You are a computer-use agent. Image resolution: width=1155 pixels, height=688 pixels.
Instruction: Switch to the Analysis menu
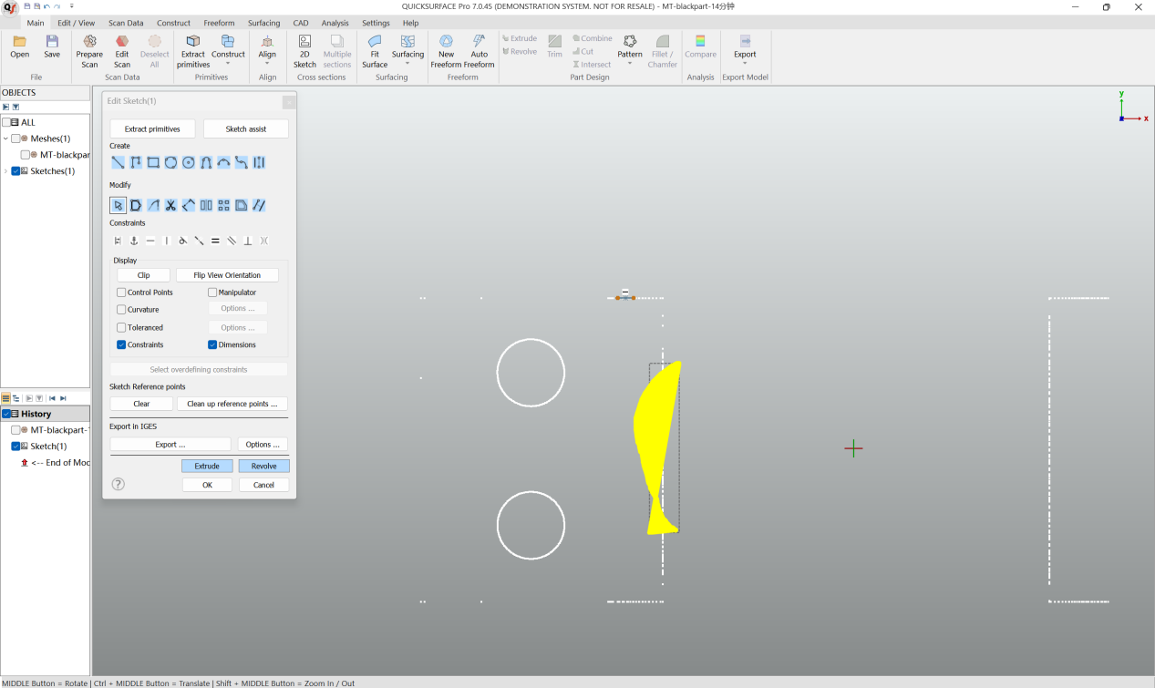[335, 23]
